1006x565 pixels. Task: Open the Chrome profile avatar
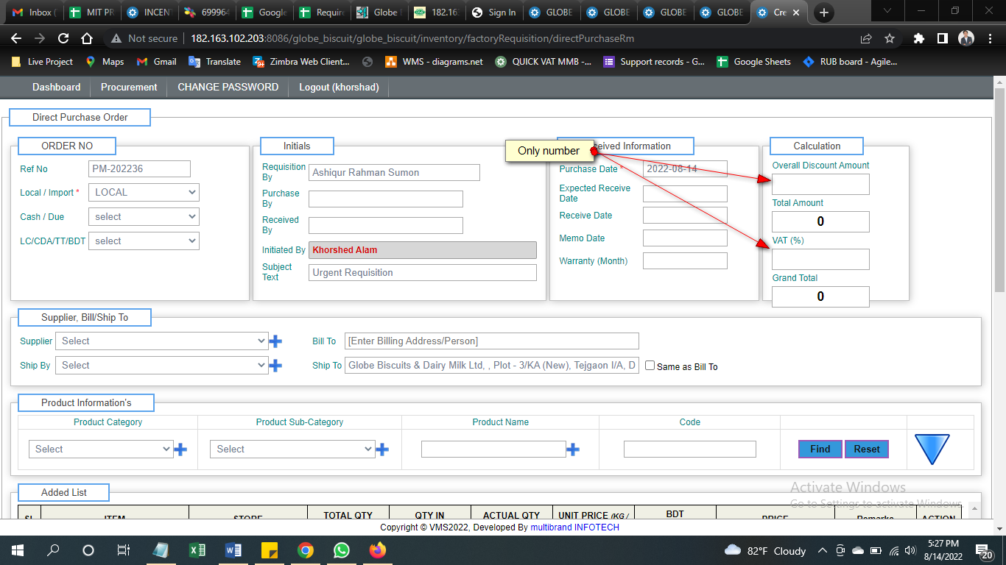[x=966, y=38]
